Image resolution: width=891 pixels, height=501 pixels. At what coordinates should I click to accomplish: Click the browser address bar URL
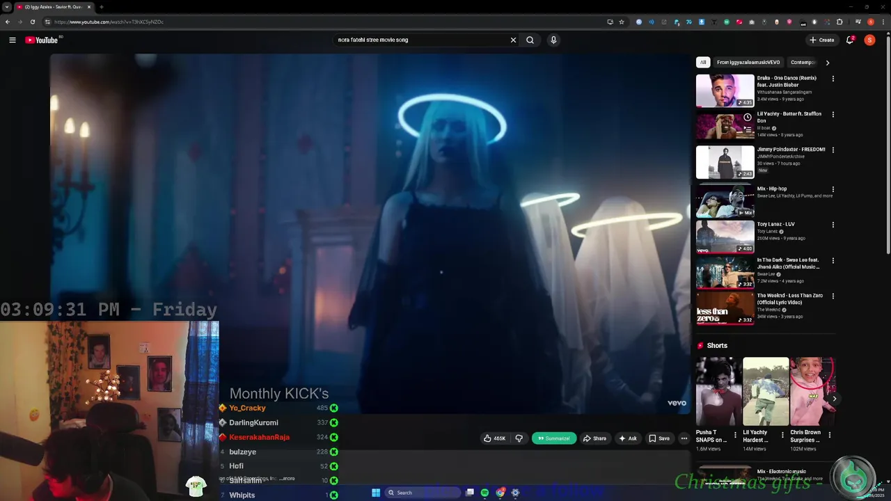109,22
